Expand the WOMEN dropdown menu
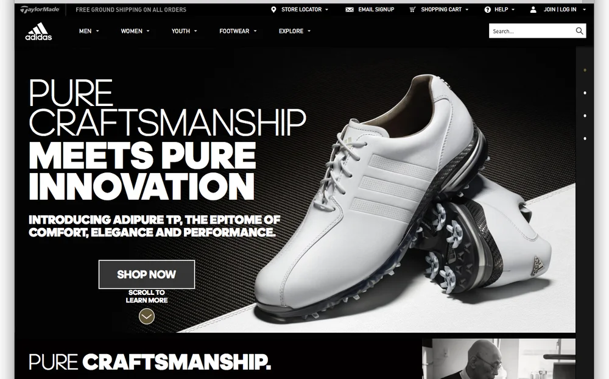 coord(135,31)
